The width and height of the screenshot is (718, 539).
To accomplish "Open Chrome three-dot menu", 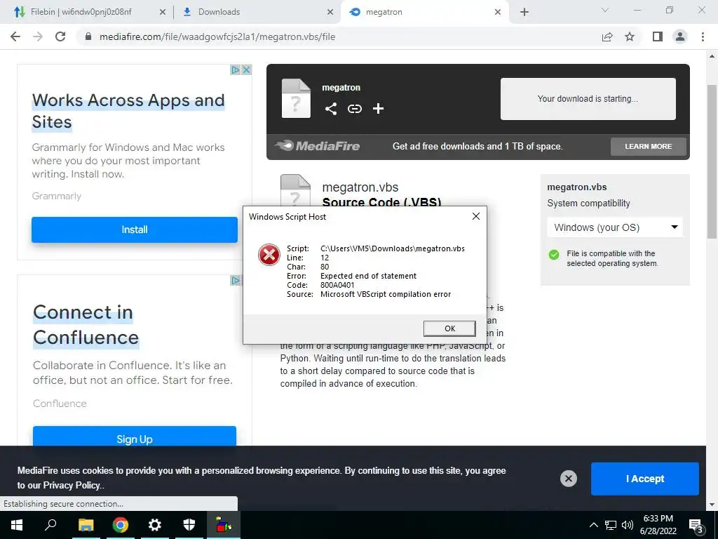I will pos(703,36).
